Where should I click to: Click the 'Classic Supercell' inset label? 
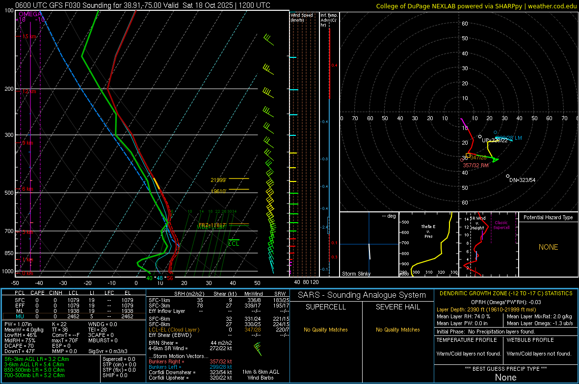pyautogui.click(x=501, y=225)
